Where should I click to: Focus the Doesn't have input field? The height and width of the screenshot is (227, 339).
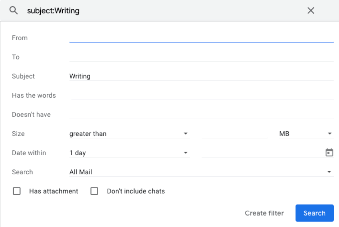pos(201,115)
